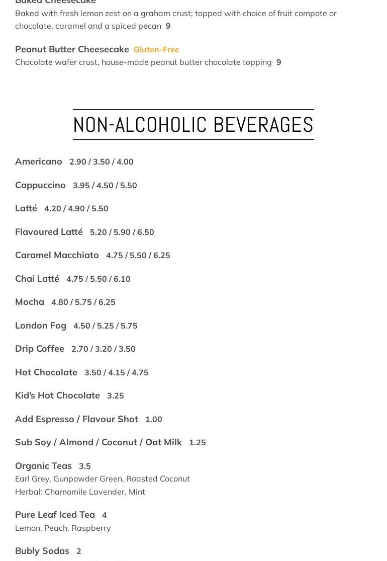The height and width of the screenshot is (561, 387).
Task: Click the Flavoured Latté entry
Action: click(x=49, y=232)
